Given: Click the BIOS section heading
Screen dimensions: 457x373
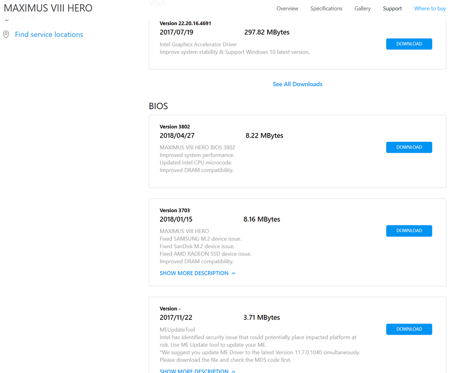Looking at the screenshot, I should [158, 106].
